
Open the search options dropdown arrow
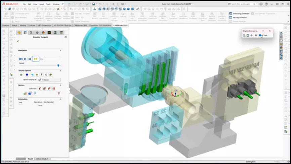pos(257,4)
